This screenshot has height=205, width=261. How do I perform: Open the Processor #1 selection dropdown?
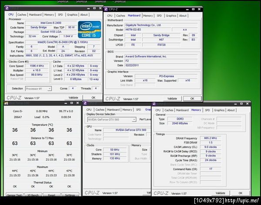(x=49, y=89)
